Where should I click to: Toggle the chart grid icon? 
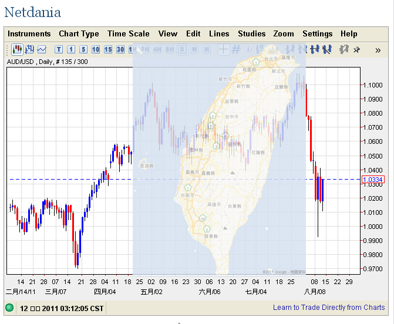click(x=235, y=49)
